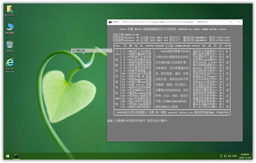The width and height of the screenshot is (256, 163).
Task: Click menu line 14 卸载 Cortan
Action: [137, 85]
